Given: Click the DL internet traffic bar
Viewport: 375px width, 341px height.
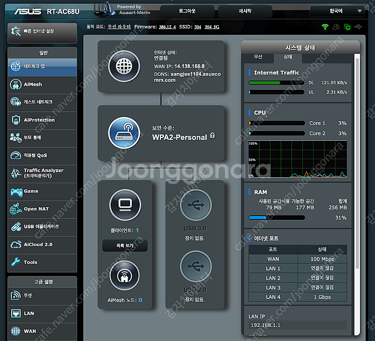Looking at the screenshot, I should tap(277, 83).
